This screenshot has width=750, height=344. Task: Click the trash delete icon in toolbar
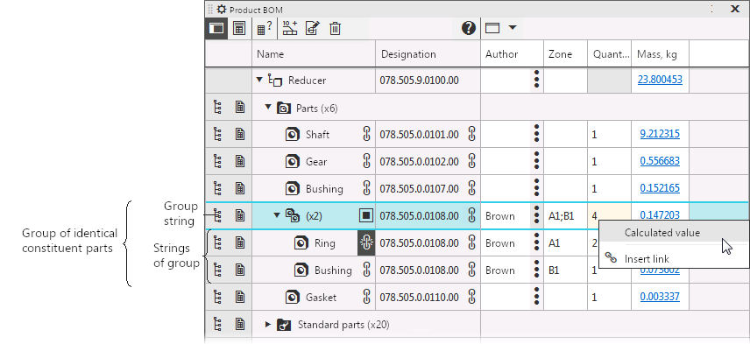click(335, 29)
